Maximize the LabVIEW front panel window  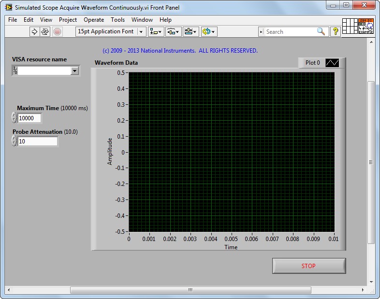point(346,5)
